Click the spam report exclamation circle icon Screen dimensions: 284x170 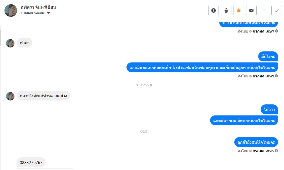coord(213,10)
